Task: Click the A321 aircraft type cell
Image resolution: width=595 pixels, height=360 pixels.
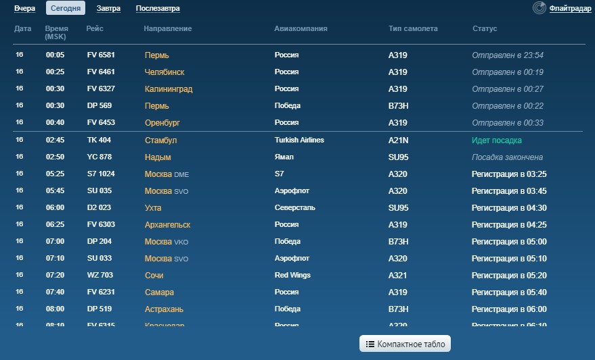Action: click(397, 275)
